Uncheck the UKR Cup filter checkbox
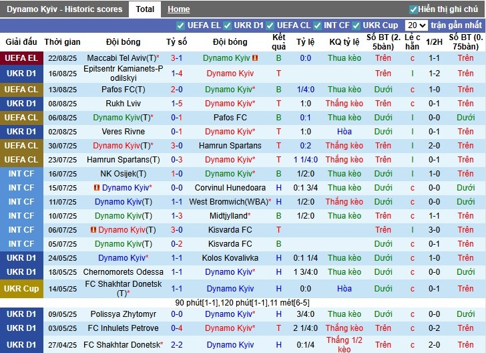The image size is (486, 353). [x=356, y=25]
